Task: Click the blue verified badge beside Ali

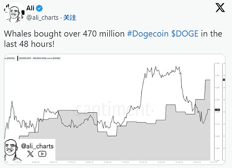Action: pos(39,8)
